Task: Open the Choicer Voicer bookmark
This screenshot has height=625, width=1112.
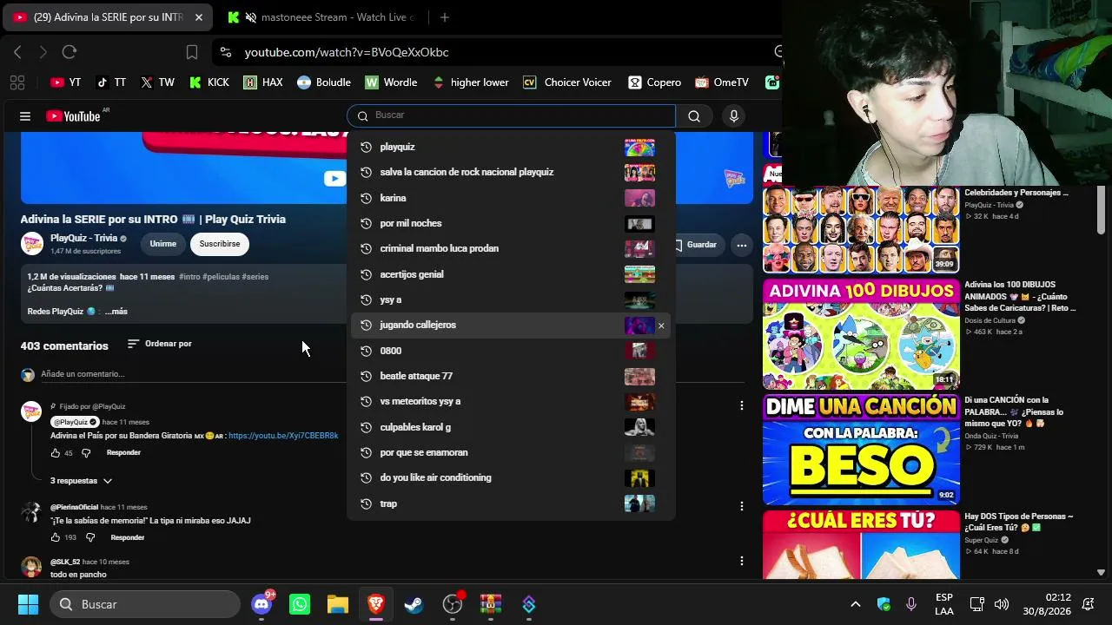Action: (567, 82)
